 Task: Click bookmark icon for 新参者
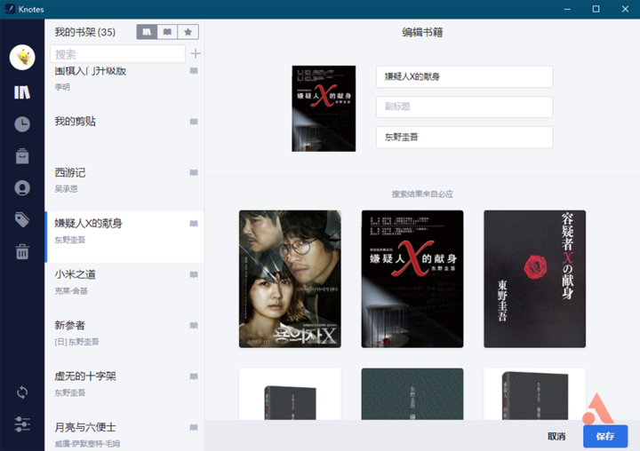[194, 326]
